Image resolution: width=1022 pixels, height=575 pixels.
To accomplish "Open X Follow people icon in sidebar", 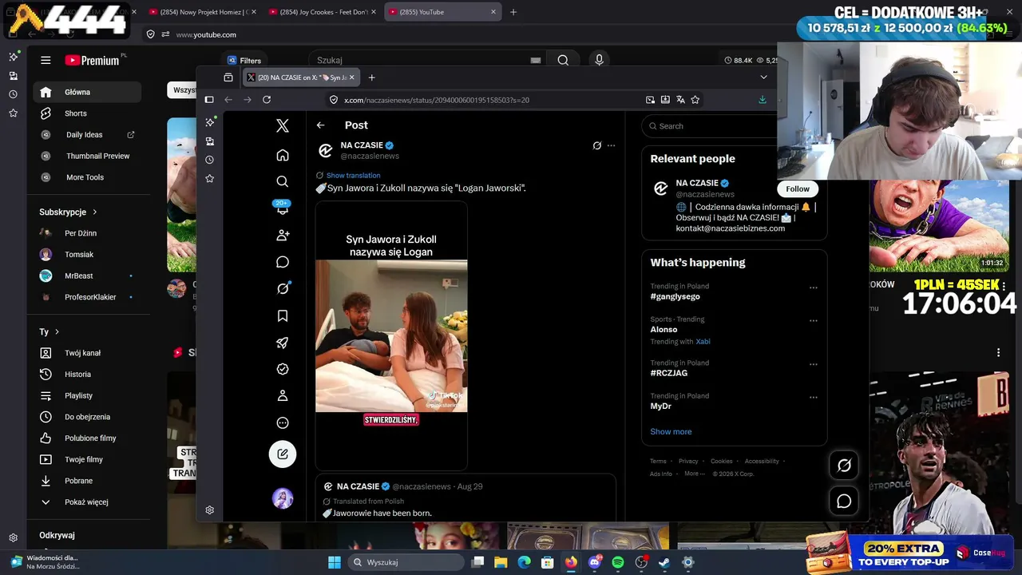I will pyautogui.click(x=283, y=236).
